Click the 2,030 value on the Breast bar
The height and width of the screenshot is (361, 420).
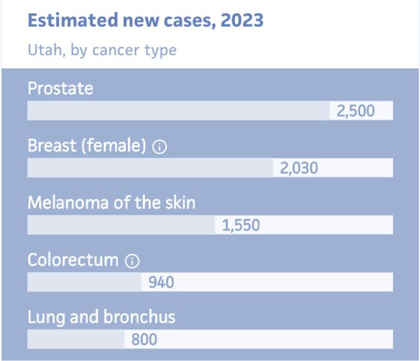tap(299, 168)
